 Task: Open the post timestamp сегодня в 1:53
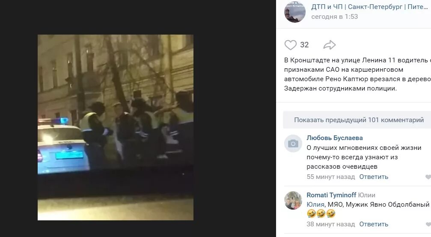[335, 17]
